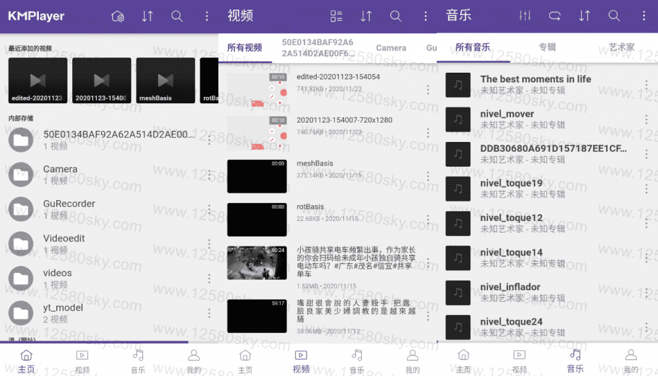Open overflow menu in KMPlayer home header
This screenshot has width=658, height=376.
(207, 17)
